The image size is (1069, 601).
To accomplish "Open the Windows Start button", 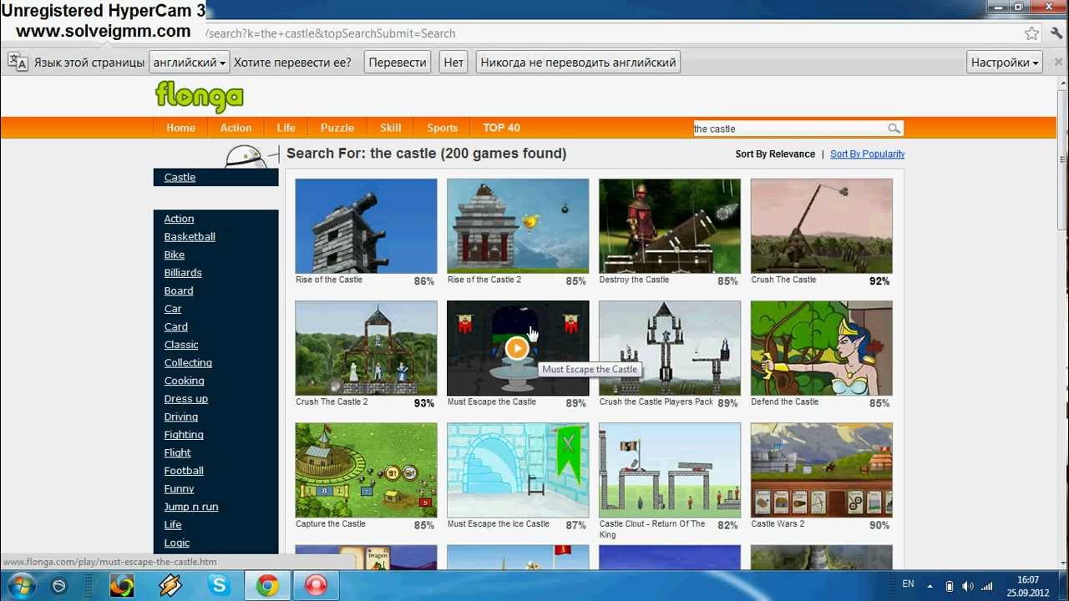I will (20, 586).
